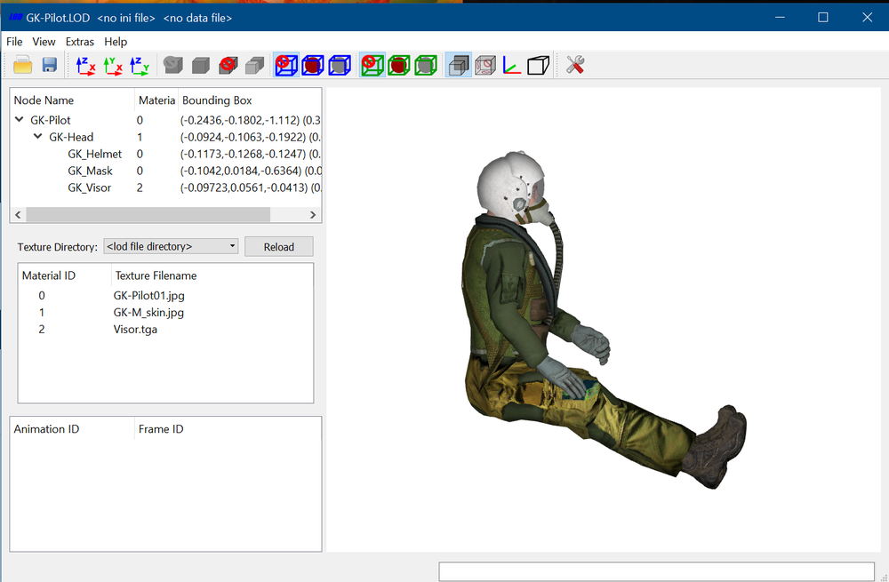The width and height of the screenshot is (889, 582).
Task: Maximize the GK-Pilot.LOD window
Action: pyautogui.click(x=823, y=18)
